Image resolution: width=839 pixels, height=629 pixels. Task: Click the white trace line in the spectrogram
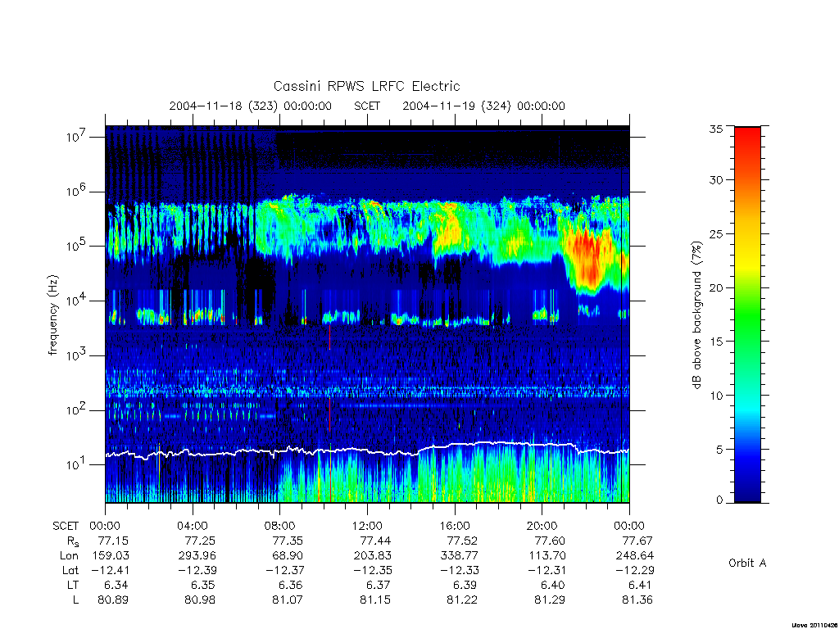click(367, 450)
